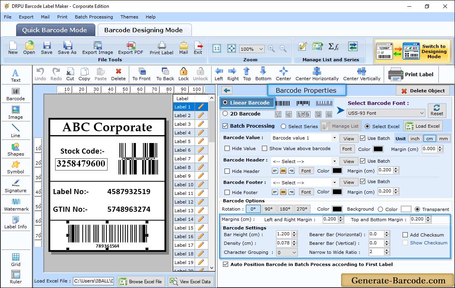
Task: Click the back arrow in Barcode Properties
Action: pos(227,91)
